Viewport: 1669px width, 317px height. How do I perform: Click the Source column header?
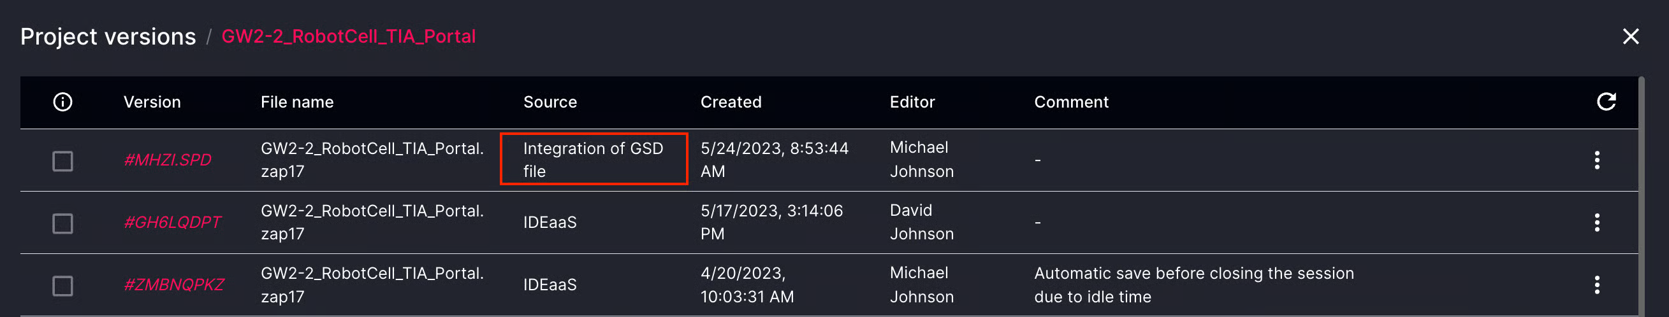(550, 102)
